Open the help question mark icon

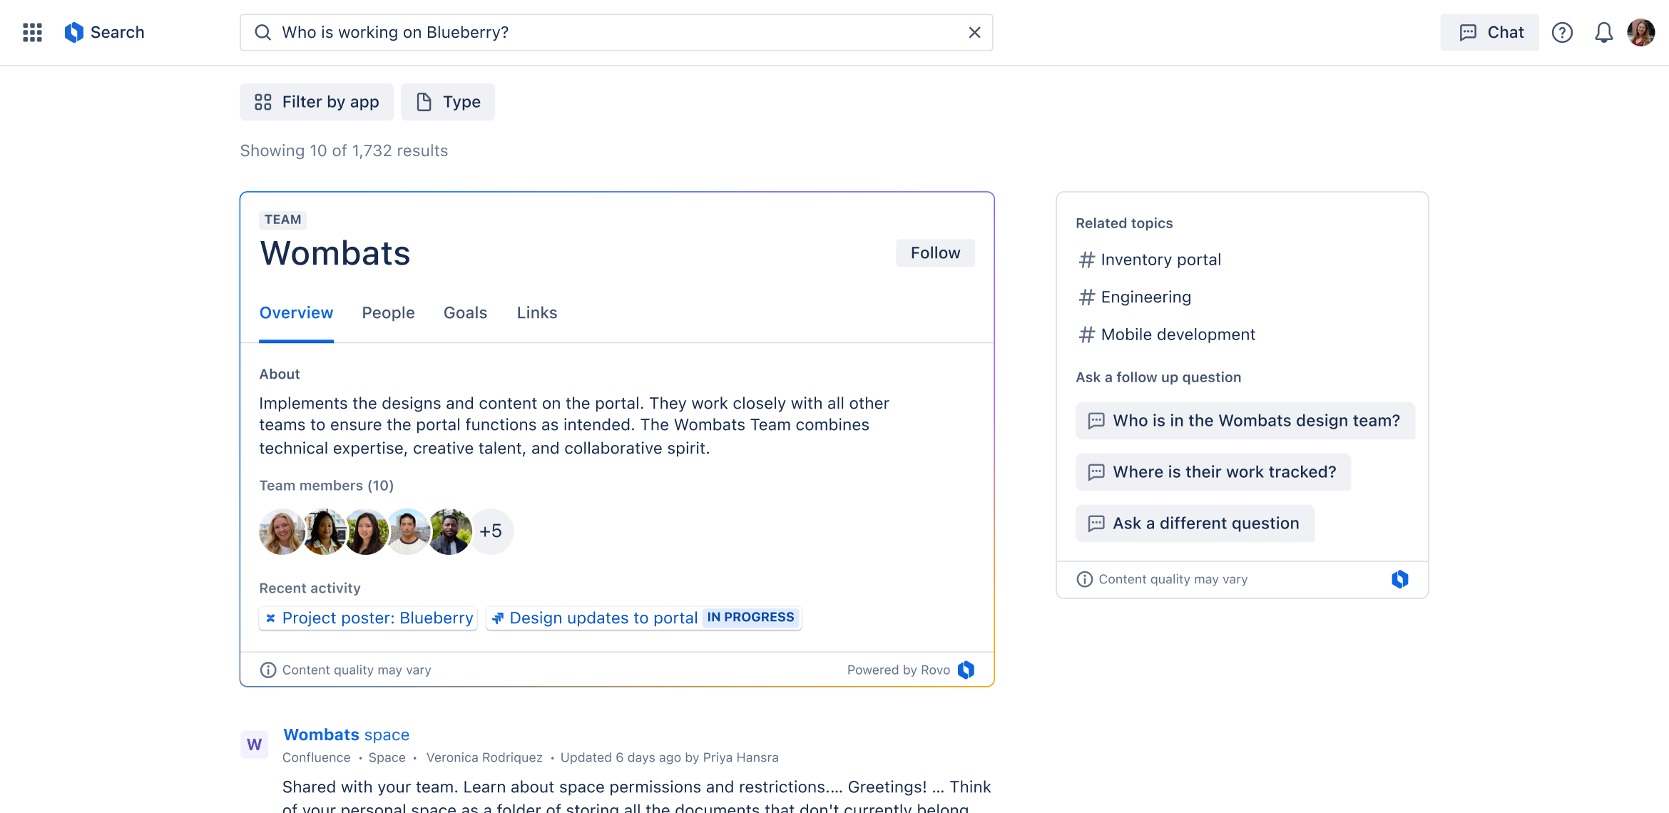coord(1562,32)
